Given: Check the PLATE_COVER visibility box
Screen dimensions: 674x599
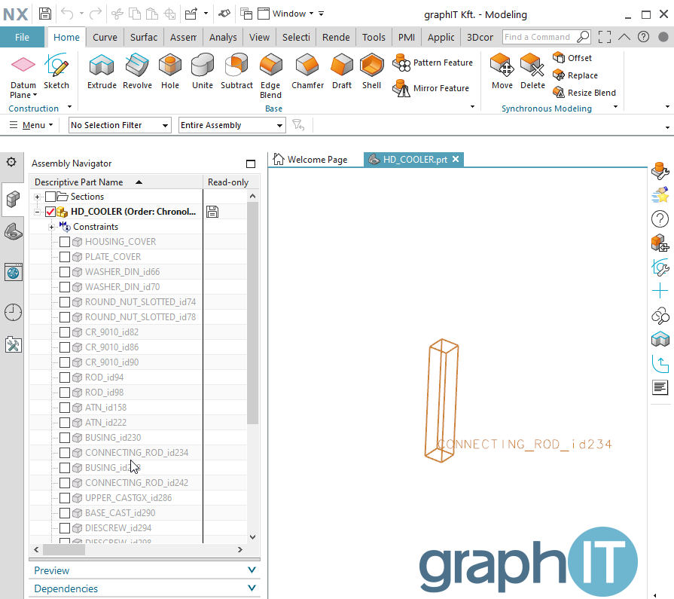Looking at the screenshot, I should [64, 256].
